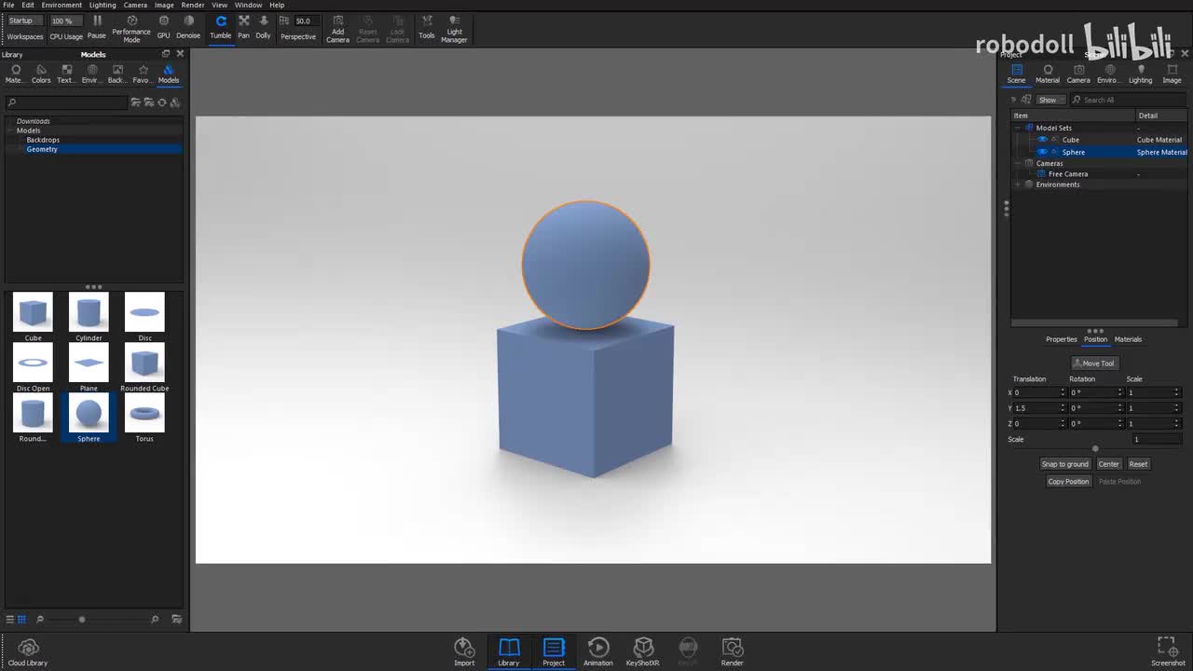
Task: Center the selected object
Action: (1108, 464)
